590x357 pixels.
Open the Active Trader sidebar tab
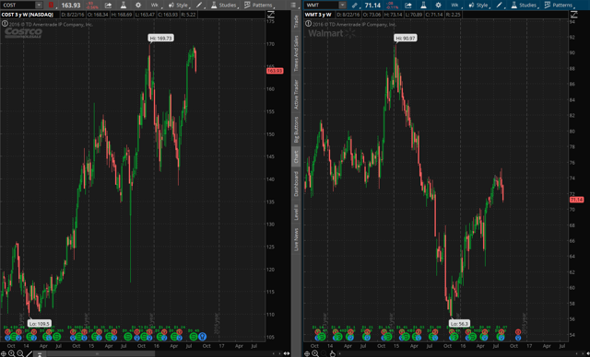296,94
